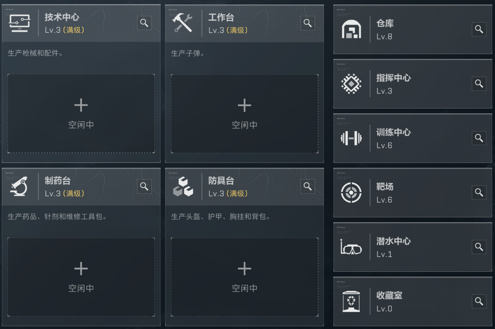
Task: Open the 仓库 magnifier view
Action: (x=478, y=29)
